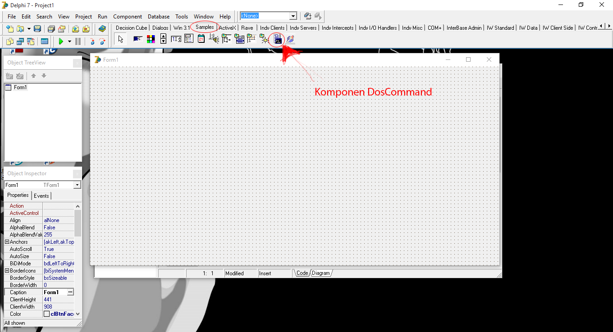613x332 pixels.
Task: Toggle Form/Unit view in the toolbar
Action: point(30,41)
